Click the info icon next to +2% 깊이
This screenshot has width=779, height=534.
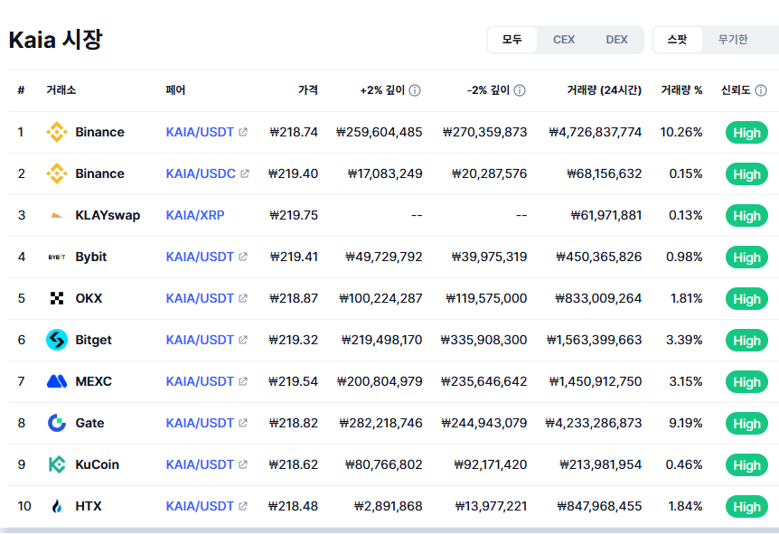pos(415,91)
